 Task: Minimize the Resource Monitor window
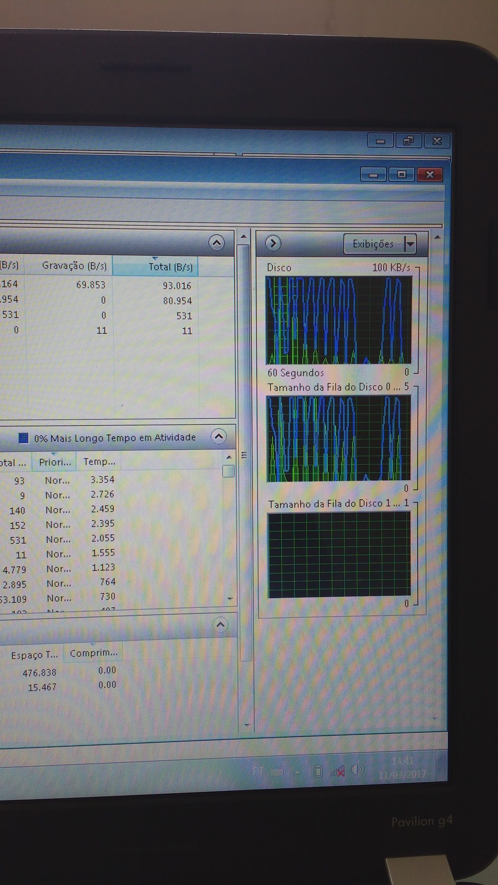373,175
